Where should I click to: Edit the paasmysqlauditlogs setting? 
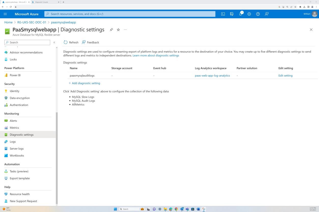(285, 75)
